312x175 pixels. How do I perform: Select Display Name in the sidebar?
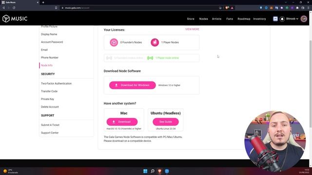[x=49, y=34]
